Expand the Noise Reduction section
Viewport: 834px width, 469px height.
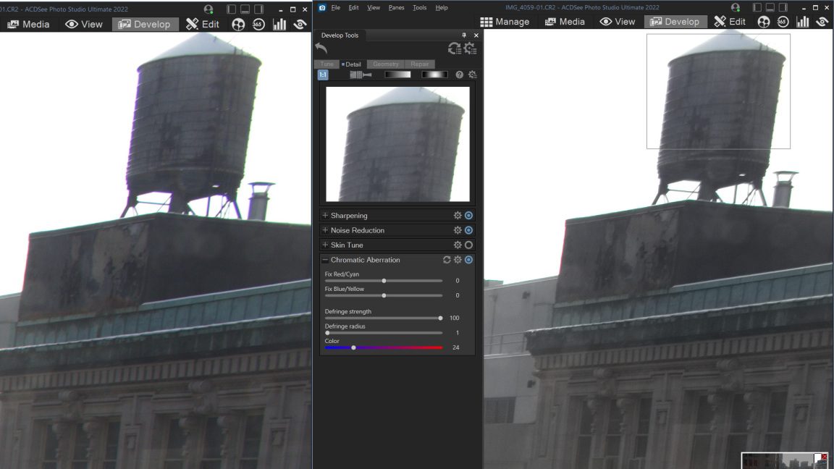pos(326,230)
